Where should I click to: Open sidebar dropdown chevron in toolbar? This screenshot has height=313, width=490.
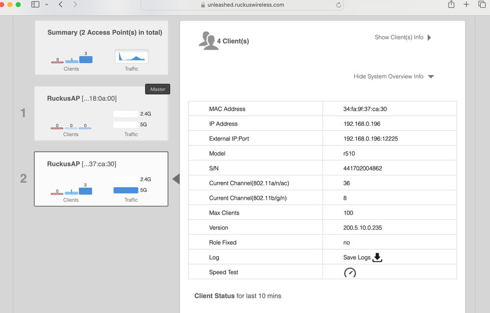pos(47,4)
